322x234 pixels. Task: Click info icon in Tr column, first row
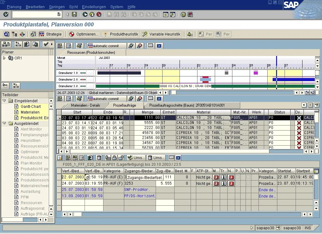pyautogui.click(x=224, y=177)
